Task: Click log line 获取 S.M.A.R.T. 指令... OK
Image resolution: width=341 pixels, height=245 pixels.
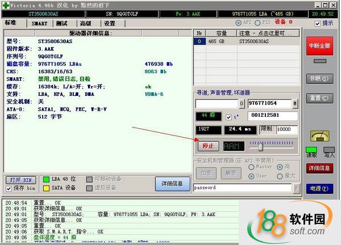Action: [x=69, y=232]
